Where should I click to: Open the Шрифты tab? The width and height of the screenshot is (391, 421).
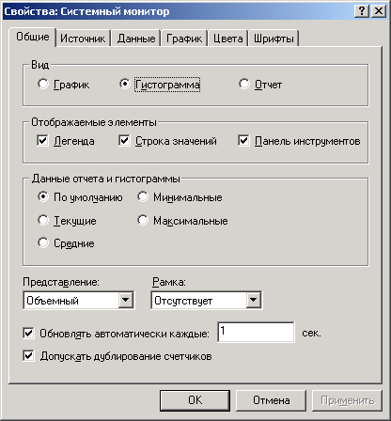click(274, 39)
